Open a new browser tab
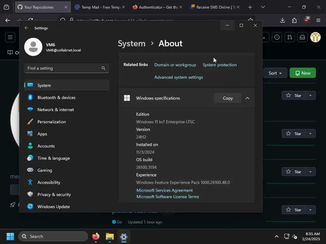Screen dimensions: 326x244 pos(250,7)
